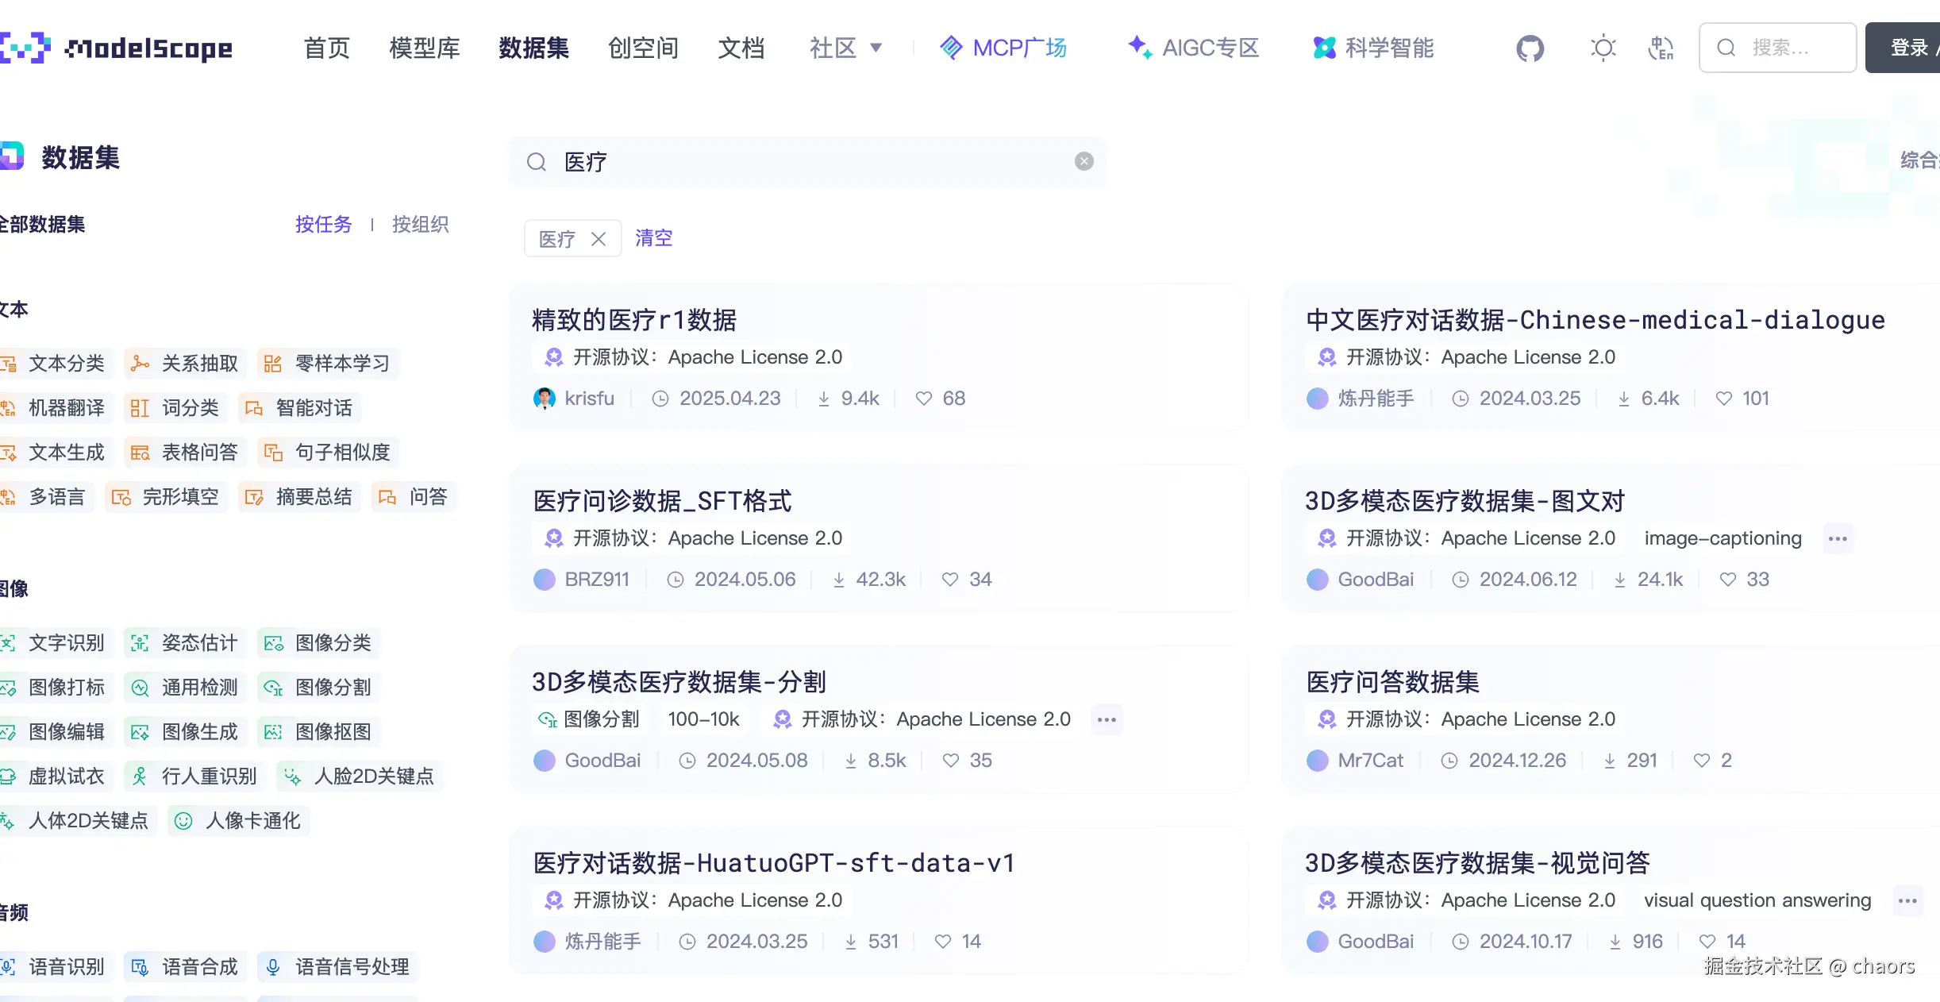This screenshot has height=1002, width=1940.
Task: Remove the 医疗 filter tag
Action: pyautogui.click(x=599, y=239)
